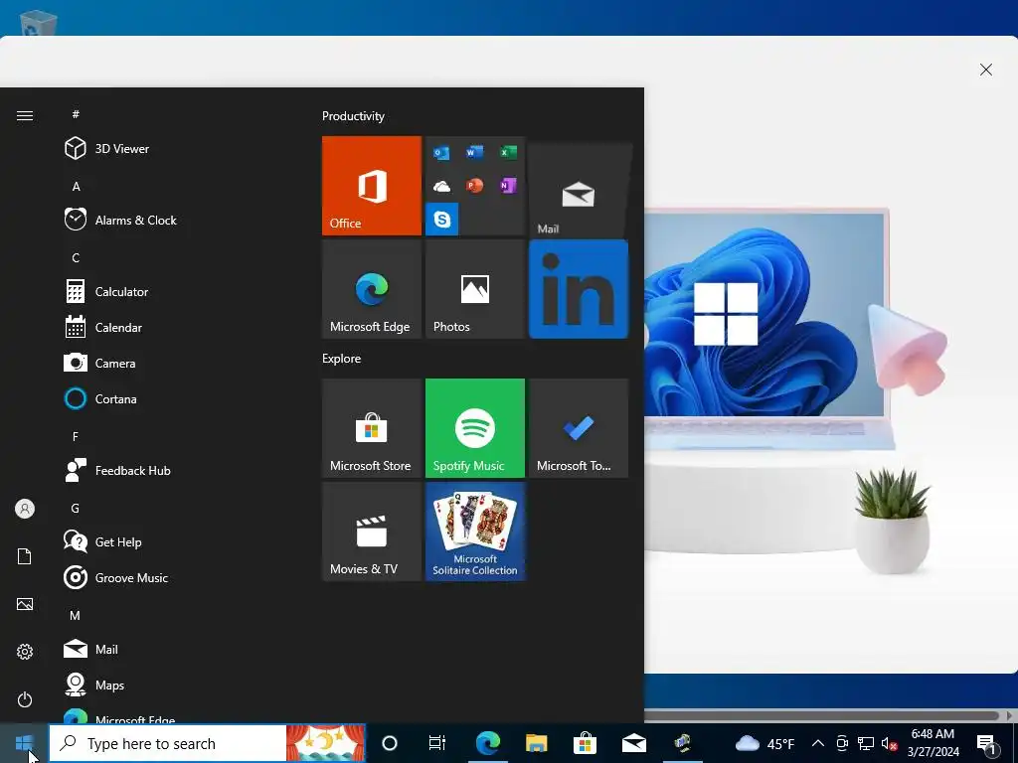Image resolution: width=1018 pixels, height=763 pixels.
Task: Open the Action Center notifications icon
Action: (x=987, y=743)
